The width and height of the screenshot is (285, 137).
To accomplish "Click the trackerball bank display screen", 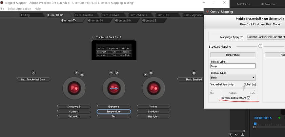I will pyautogui.click(x=114, y=50).
